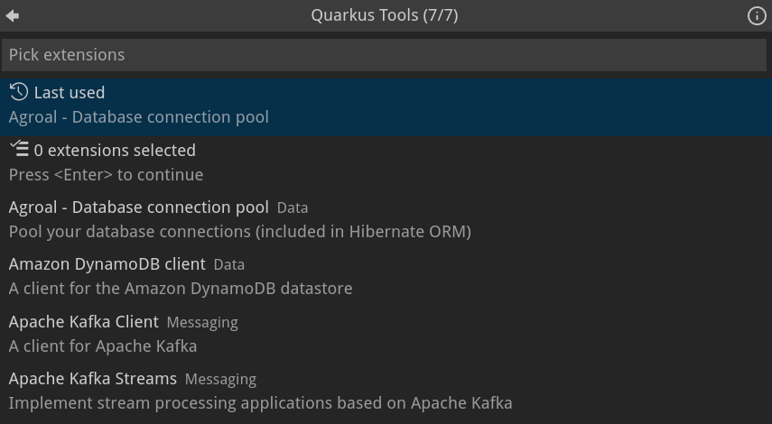Select the Amazon DynamoDB client extension
Screen dimensions: 772x424
coord(107,264)
